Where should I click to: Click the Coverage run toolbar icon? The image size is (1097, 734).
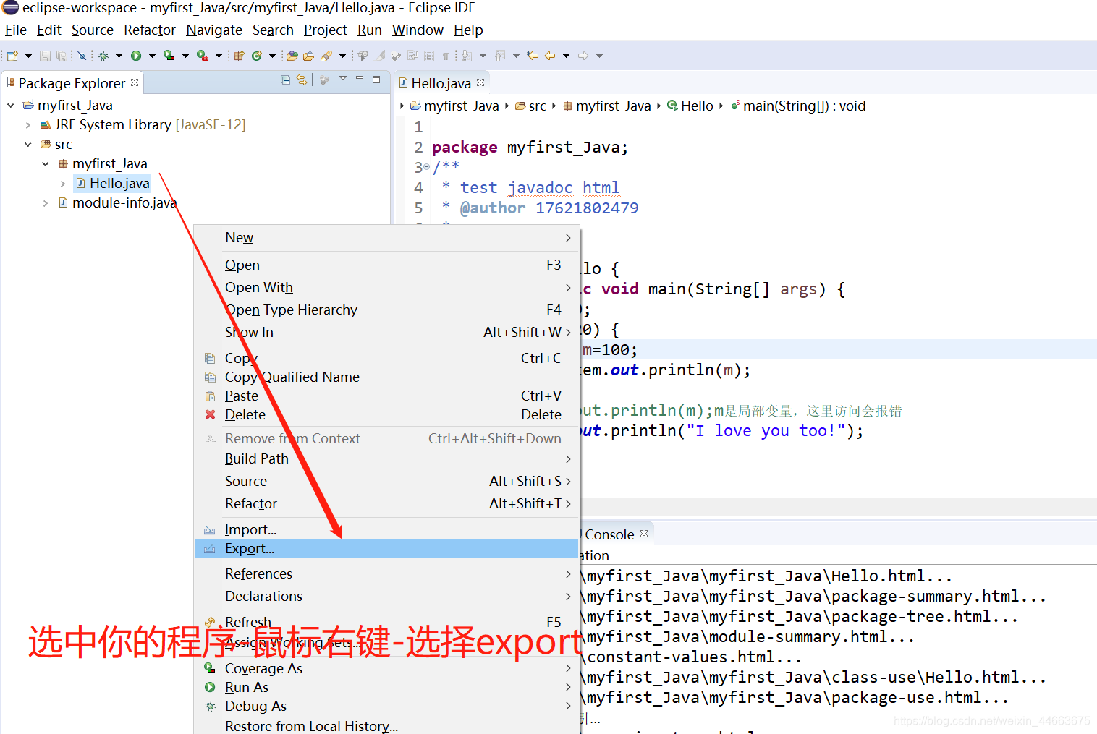pyautogui.click(x=169, y=56)
